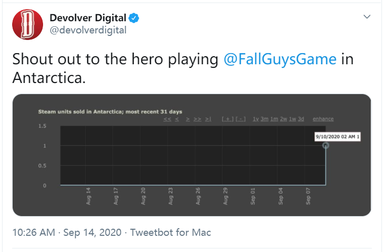The height and width of the screenshot is (252, 385).
Task: Jump to earliest data with << control
Action: coord(167,119)
